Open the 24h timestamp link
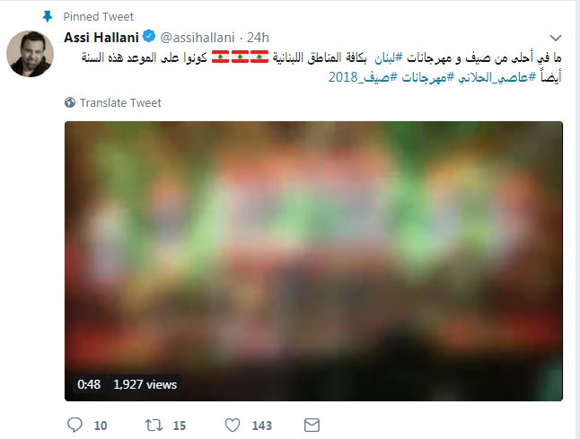 pos(258,38)
